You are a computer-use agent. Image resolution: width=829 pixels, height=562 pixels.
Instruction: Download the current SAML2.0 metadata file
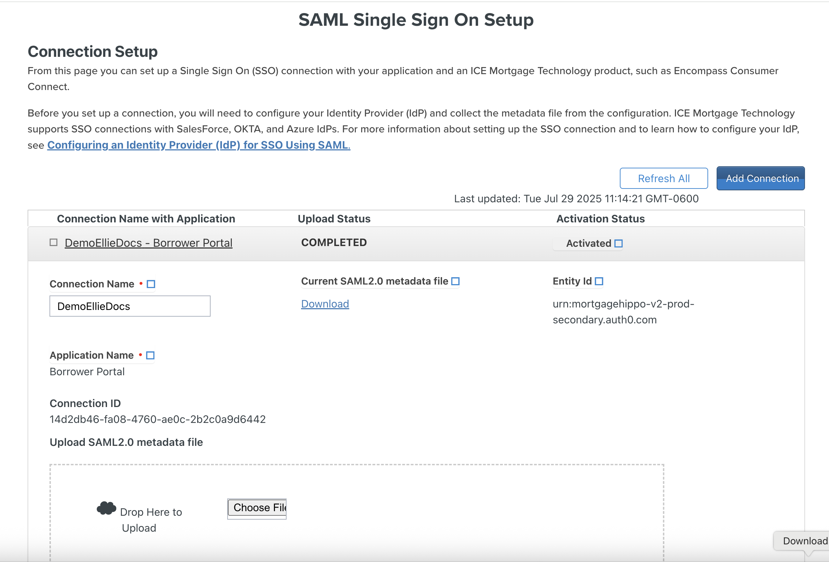(x=325, y=304)
